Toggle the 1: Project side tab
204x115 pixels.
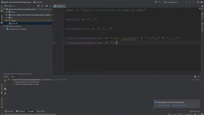point(2,19)
